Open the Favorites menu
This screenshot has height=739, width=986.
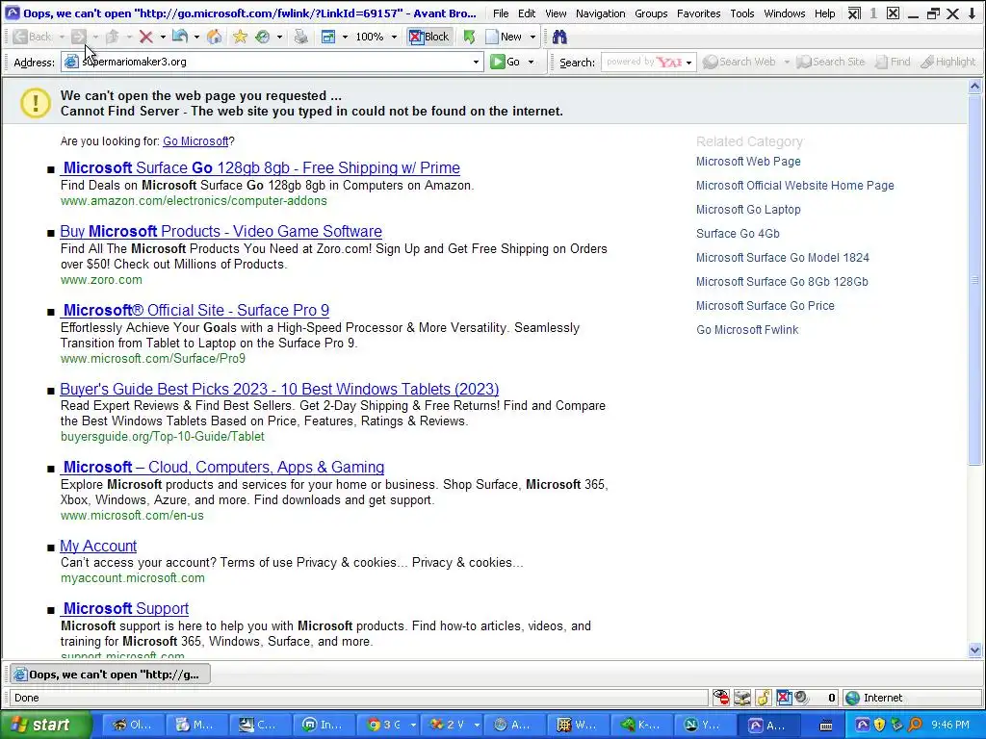click(x=699, y=13)
